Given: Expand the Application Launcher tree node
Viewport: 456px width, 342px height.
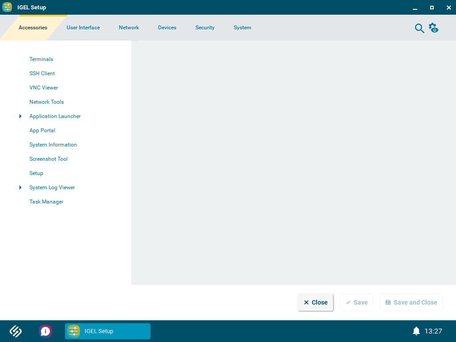Looking at the screenshot, I should 20,116.
